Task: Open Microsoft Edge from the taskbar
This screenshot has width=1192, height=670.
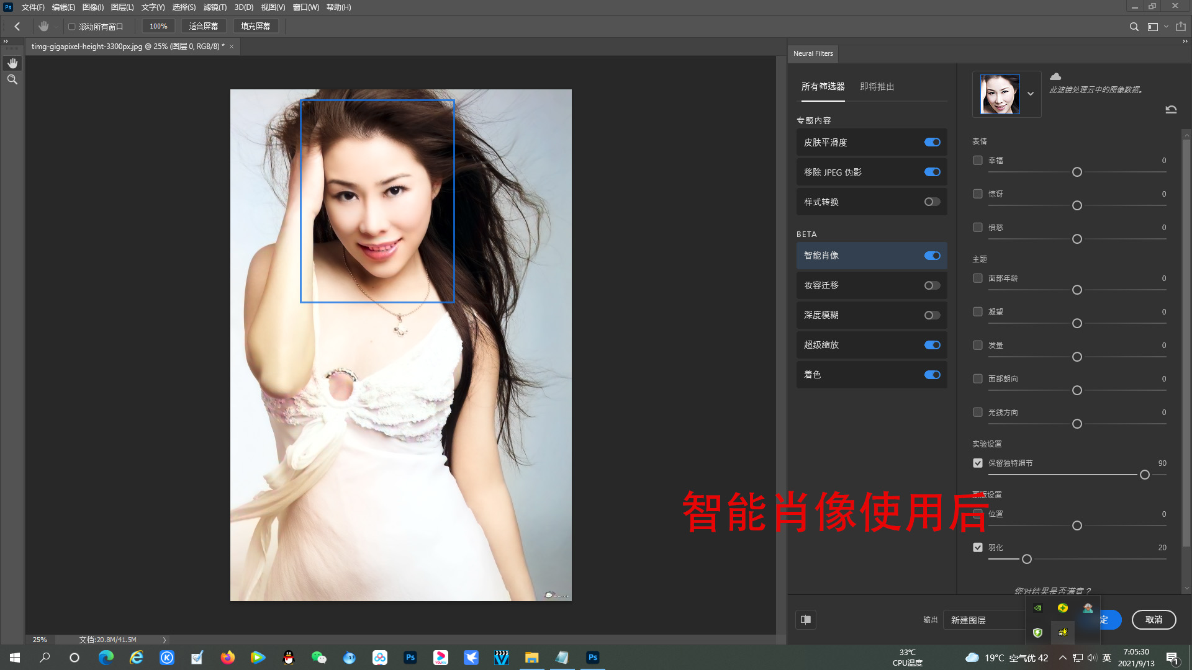Action: pyautogui.click(x=106, y=658)
